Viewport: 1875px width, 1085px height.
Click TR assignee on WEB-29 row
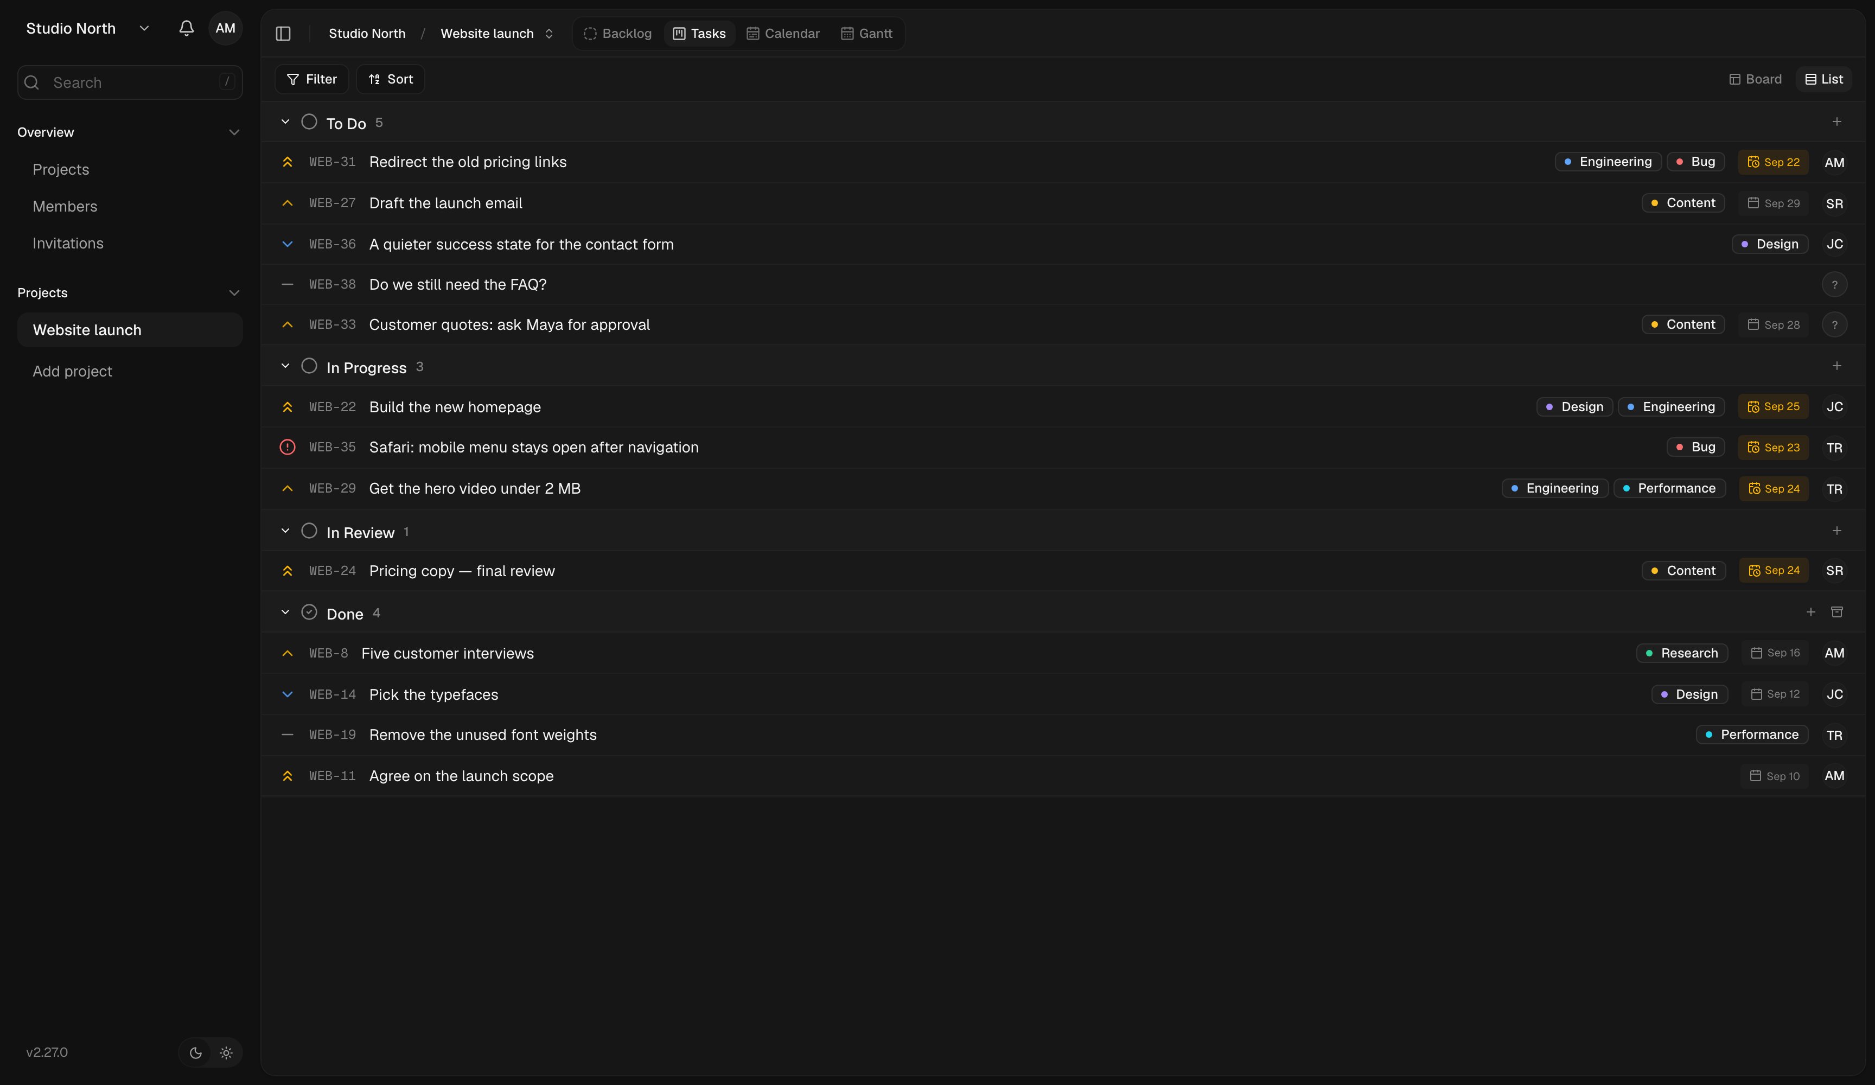point(1834,489)
